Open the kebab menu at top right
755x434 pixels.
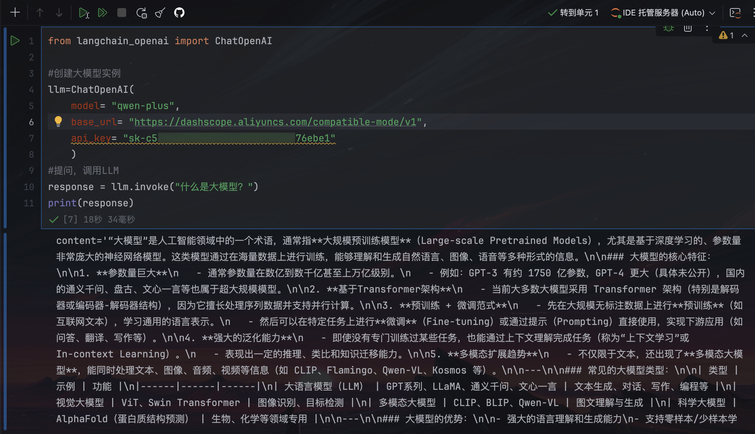click(753, 12)
